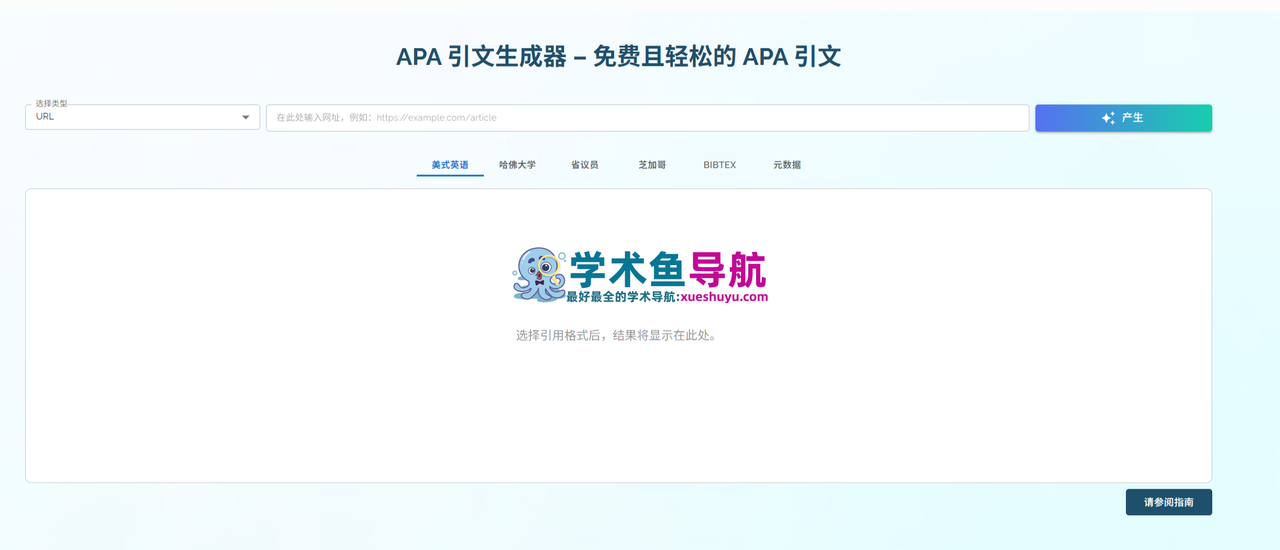Switch to the 哈佛大学 tab
Image resolution: width=1280 pixels, height=550 pixels.
tap(517, 164)
